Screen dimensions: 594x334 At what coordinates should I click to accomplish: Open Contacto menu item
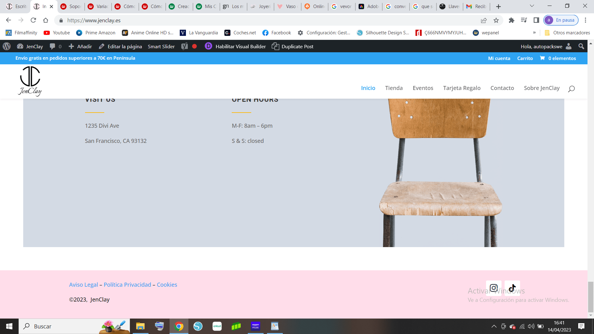pyautogui.click(x=502, y=88)
